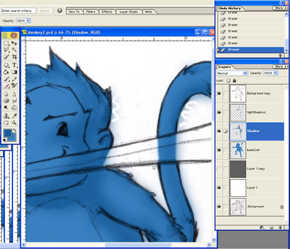Create adjustment layer from Layers panel bottom
The image size is (290, 249).
point(262,228)
